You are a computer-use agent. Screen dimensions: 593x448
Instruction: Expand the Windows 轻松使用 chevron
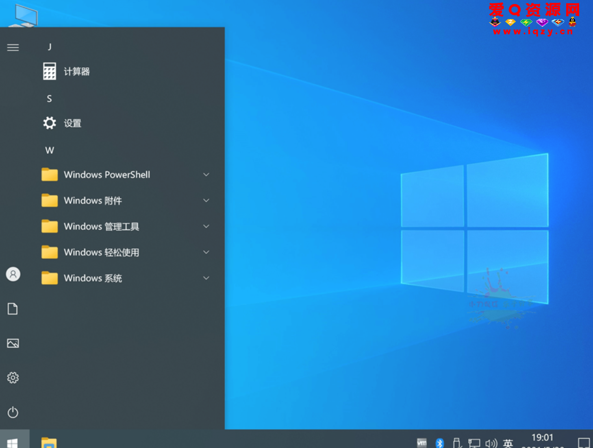pyautogui.click(x=206, y=252)
